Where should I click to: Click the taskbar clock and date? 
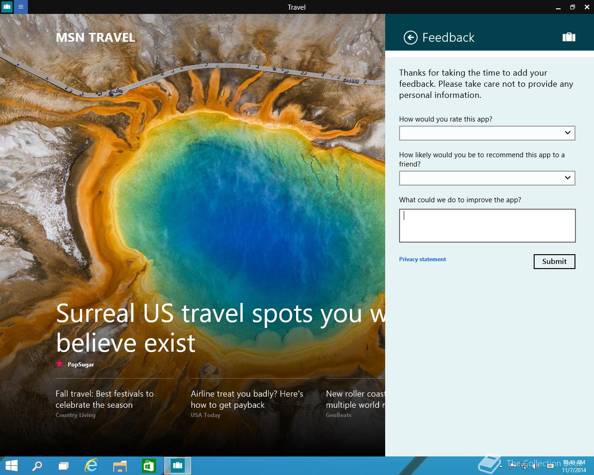click(x=574, y=466)
